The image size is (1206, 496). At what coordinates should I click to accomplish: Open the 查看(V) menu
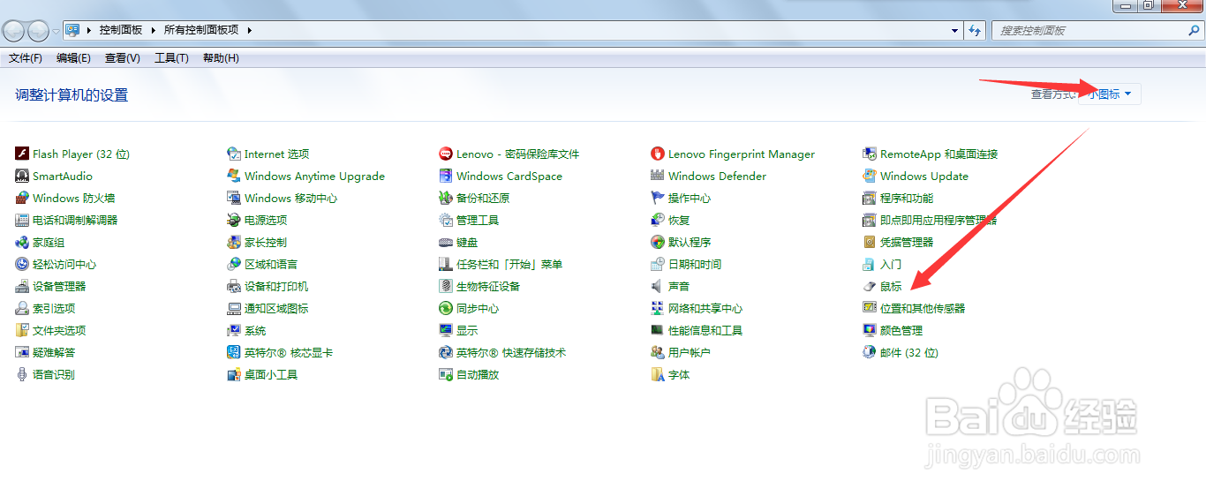tap(122, 58)
